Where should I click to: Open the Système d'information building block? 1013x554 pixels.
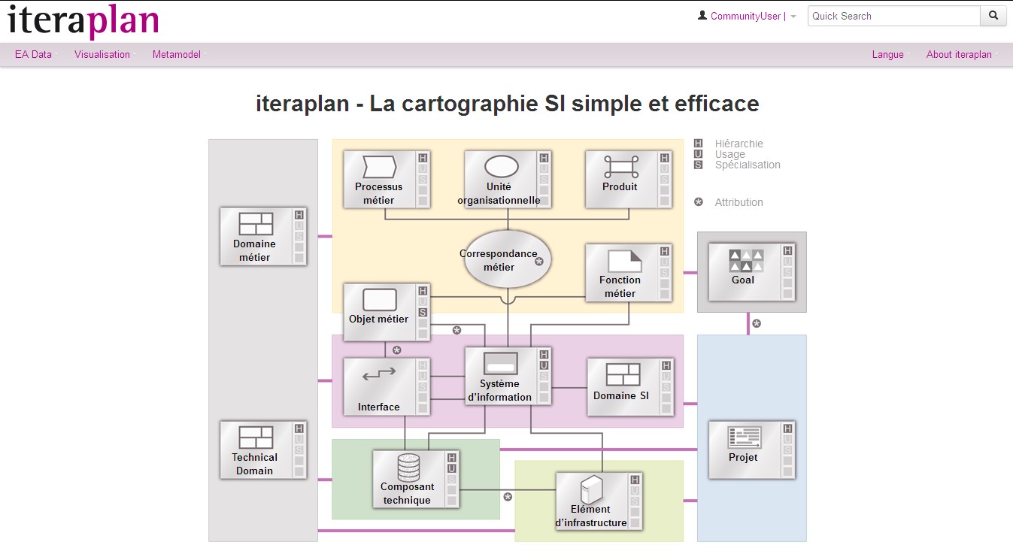tap(508, 377)
